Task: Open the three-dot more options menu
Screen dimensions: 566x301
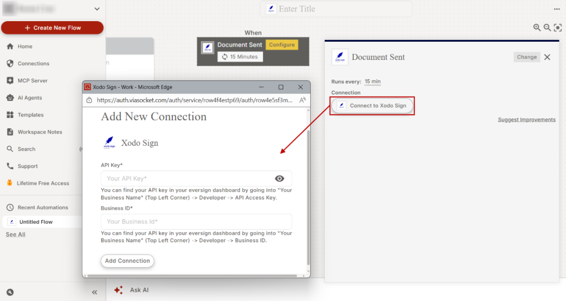Action: point(557,9)
